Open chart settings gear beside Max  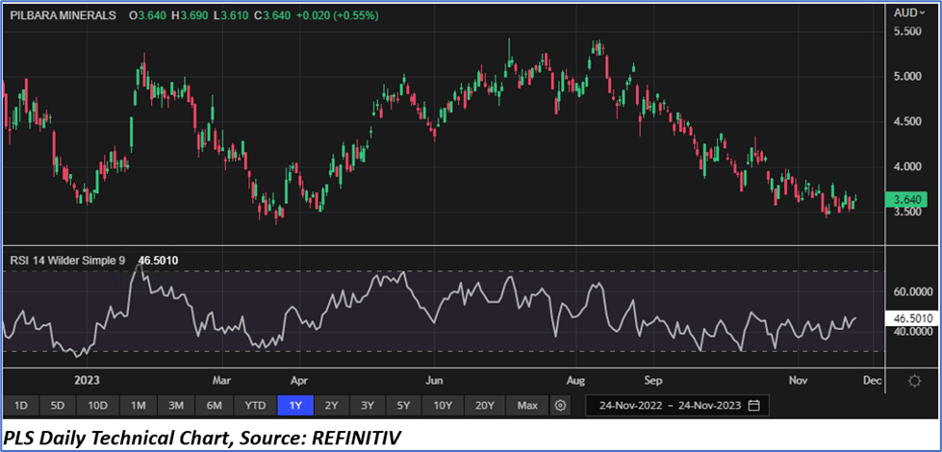click(x=560, y=405)
